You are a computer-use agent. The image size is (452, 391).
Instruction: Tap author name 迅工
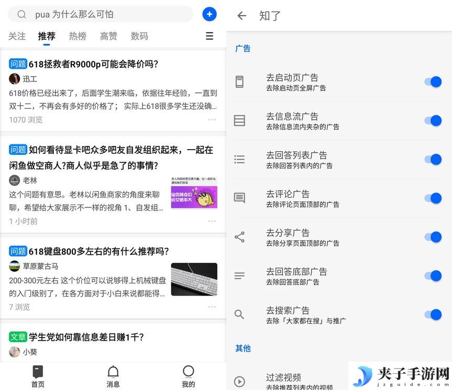(x=30, y=79)
